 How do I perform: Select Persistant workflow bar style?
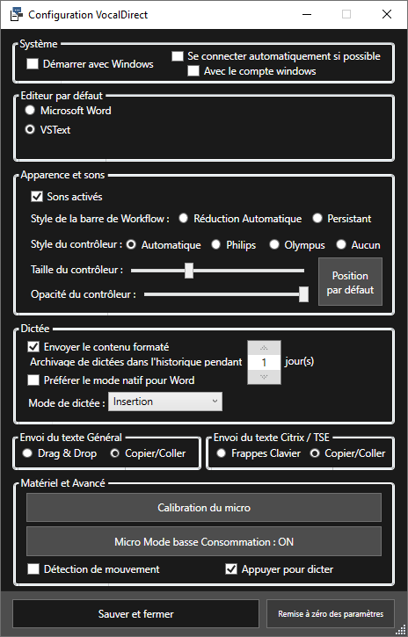[317, 219]
